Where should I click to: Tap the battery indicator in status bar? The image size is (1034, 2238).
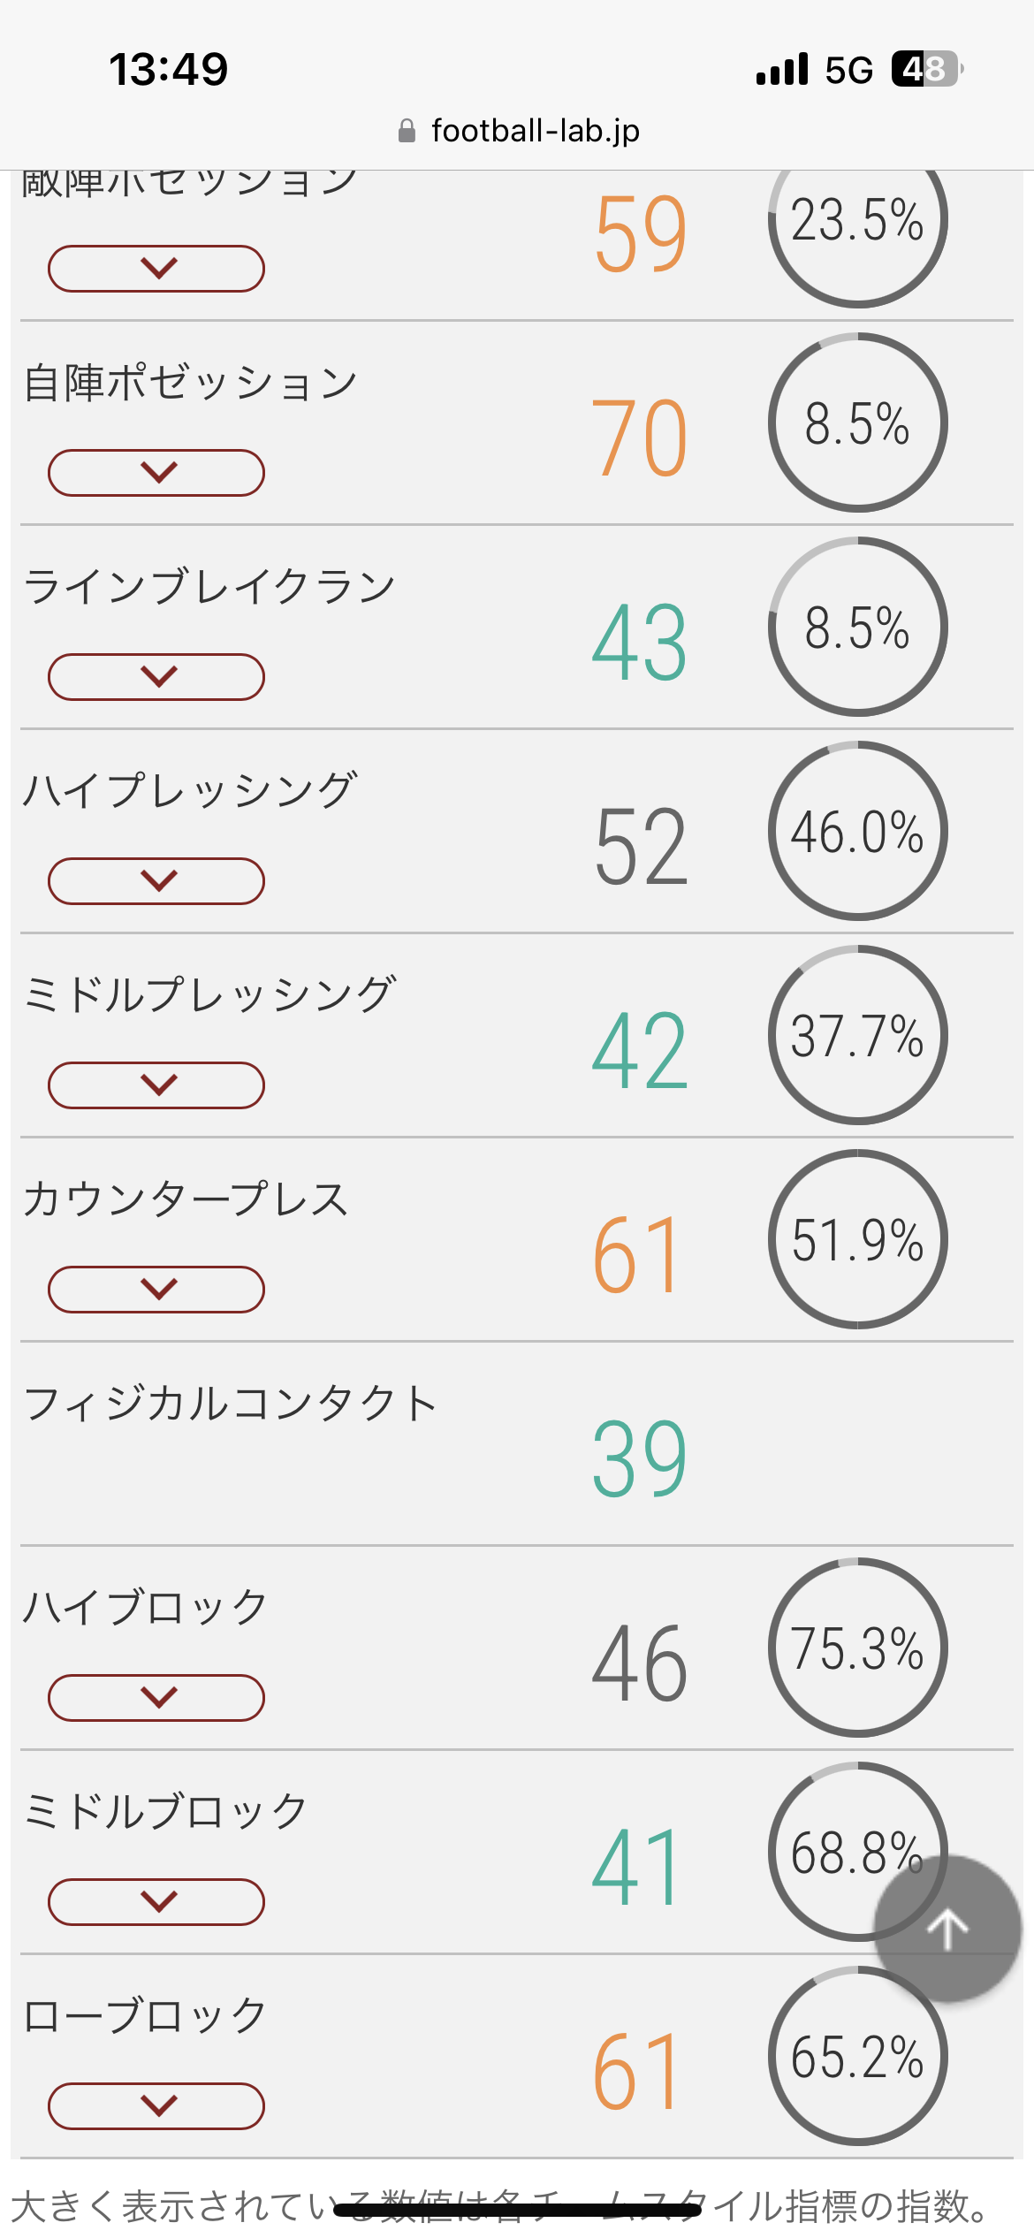[925, 69]
